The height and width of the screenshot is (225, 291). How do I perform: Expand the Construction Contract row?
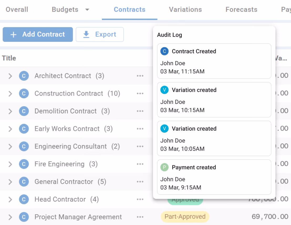click(x=10, y=94)
